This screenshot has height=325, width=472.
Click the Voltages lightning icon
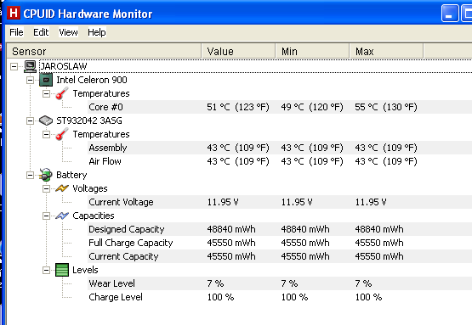(x=62, y=188)
